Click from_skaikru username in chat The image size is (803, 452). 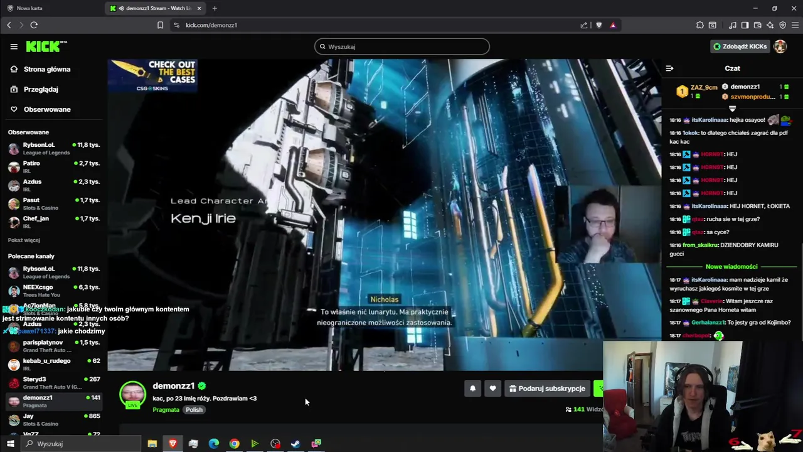[700, 245]
